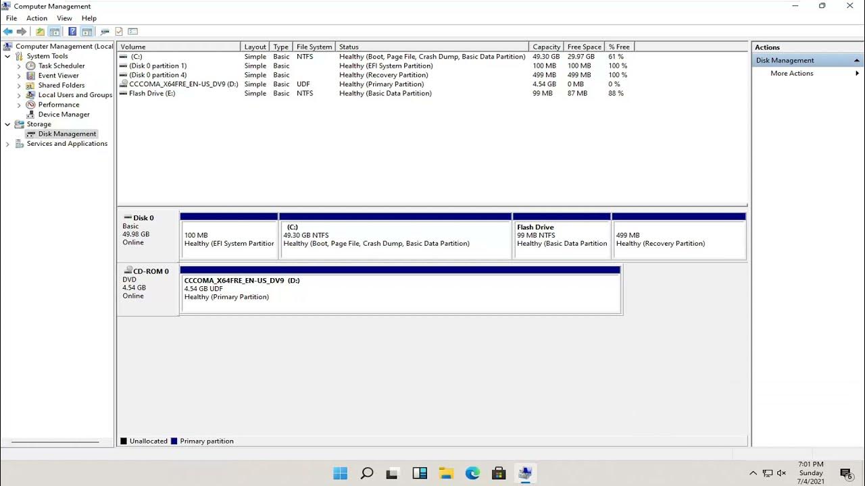Toggle the Show/Hide Console Tree toolbar icon
The width and height of the screenshot is (865, 486).
tap(55, 32)
